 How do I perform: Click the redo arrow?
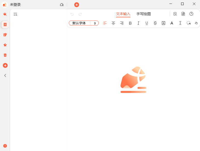pyautogui.click(x=80, y=14)
